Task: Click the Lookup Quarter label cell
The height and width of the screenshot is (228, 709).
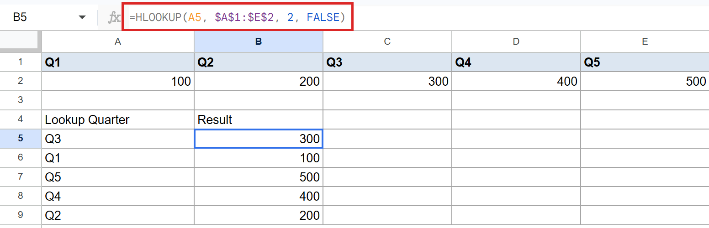Action: [118, 119]
